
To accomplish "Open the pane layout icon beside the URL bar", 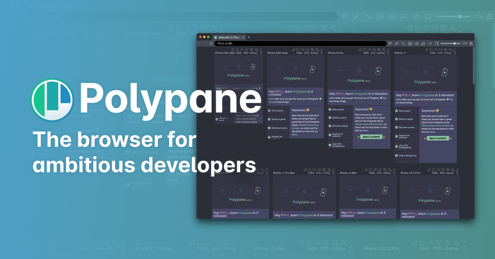I will 390,43.
